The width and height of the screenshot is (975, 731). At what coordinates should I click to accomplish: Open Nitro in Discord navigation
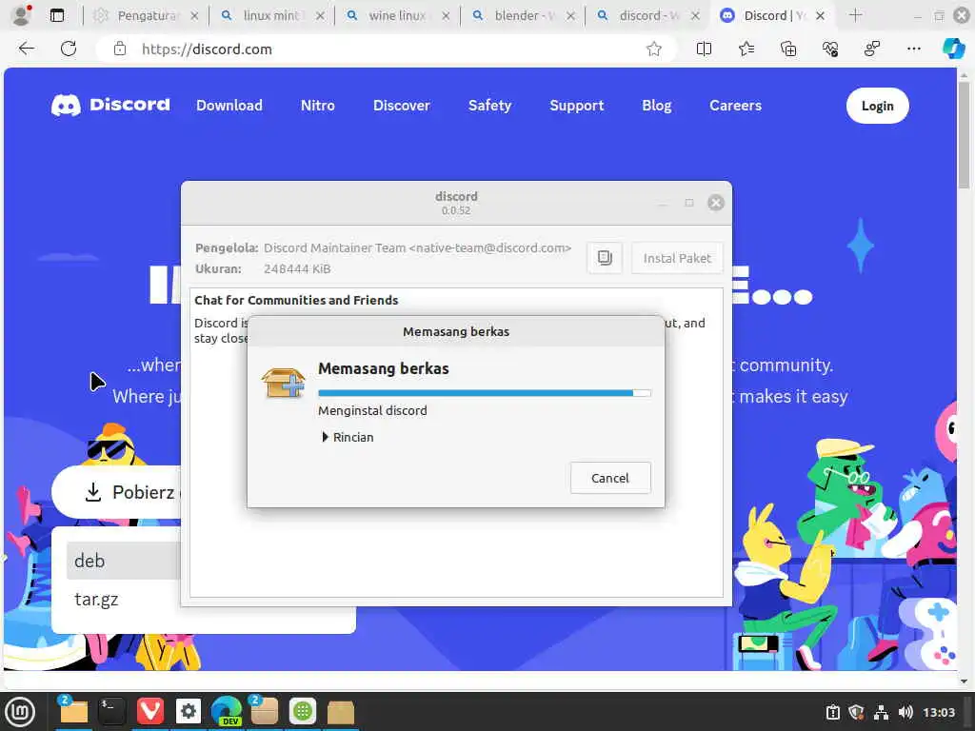coord(318,106)
